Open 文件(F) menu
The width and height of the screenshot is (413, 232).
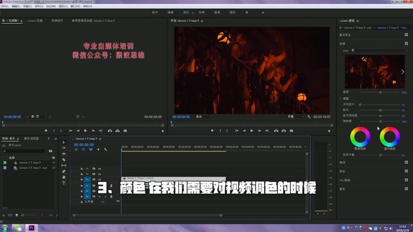tap(4, 6)
